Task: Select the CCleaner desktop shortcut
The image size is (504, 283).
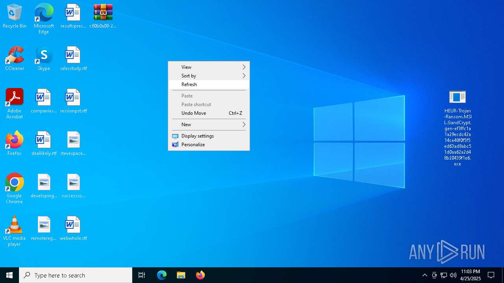Action: pos(15,59)
